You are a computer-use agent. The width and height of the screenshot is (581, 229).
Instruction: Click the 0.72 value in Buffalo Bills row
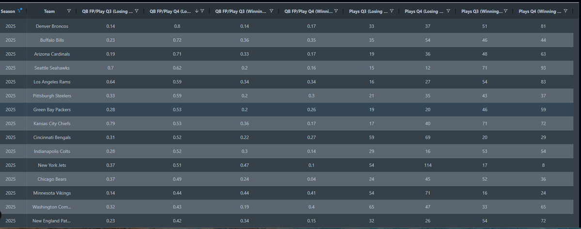click(x=176, y=40)
